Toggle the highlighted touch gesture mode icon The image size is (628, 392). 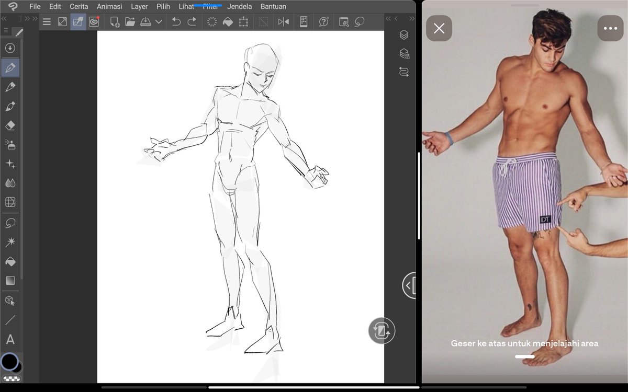point(78,22)
